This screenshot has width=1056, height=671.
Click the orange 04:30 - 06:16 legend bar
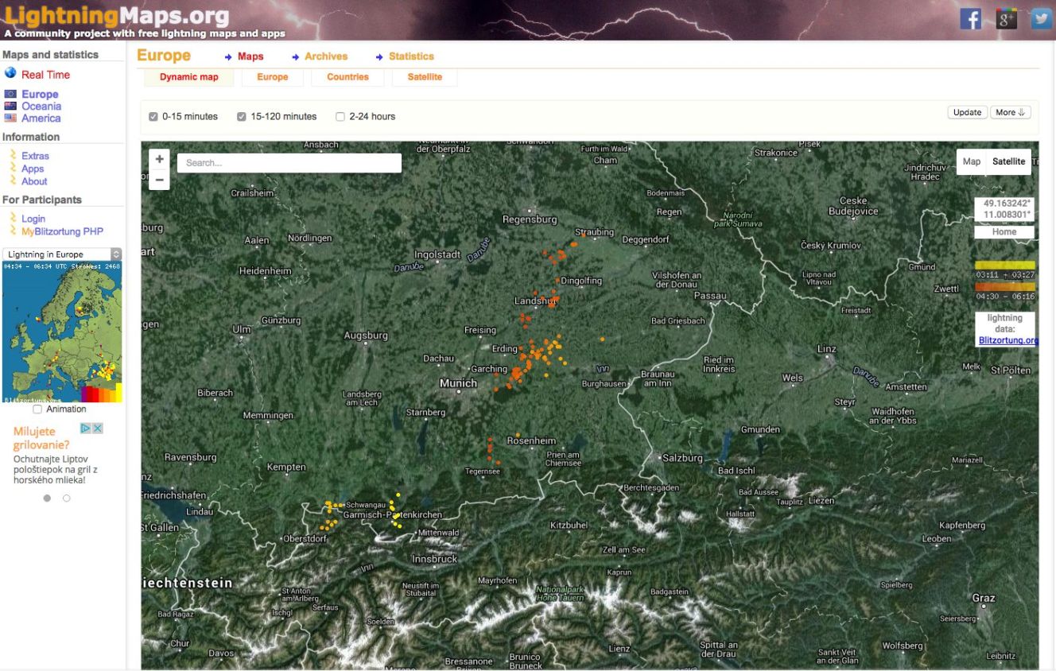[x=1005, y=286]
